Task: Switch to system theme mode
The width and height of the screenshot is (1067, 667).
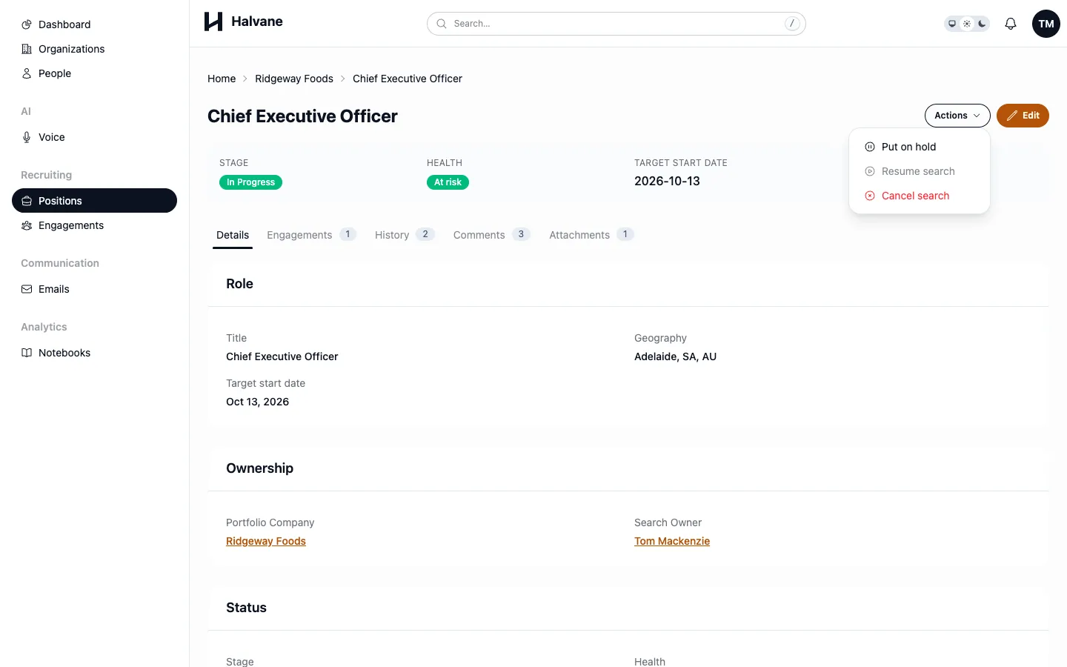Action: click(952, 24)
